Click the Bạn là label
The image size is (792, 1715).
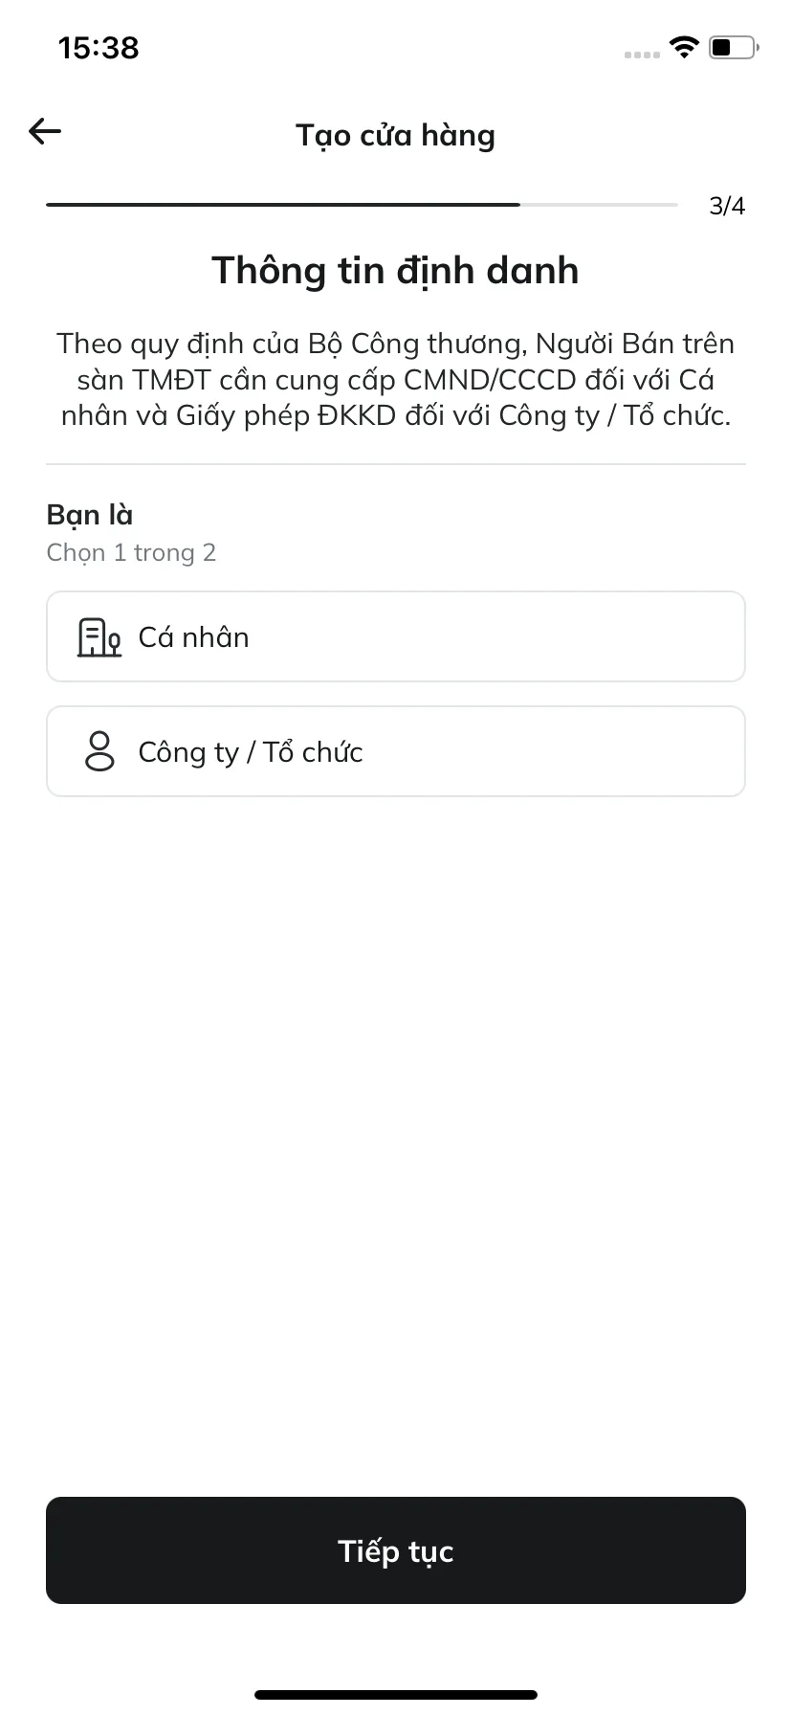90,515
